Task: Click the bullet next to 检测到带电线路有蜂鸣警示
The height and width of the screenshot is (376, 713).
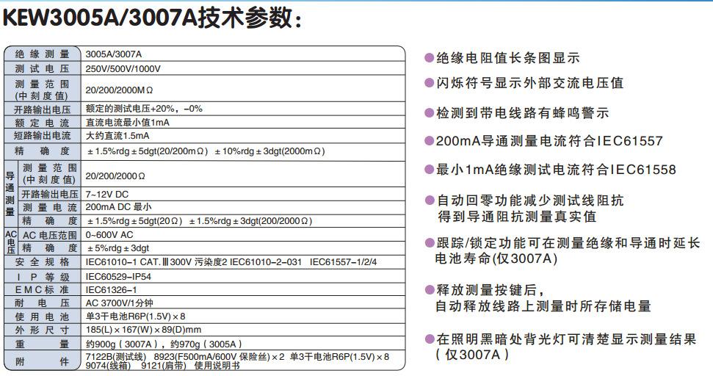Action: click(x=430, y=113)
